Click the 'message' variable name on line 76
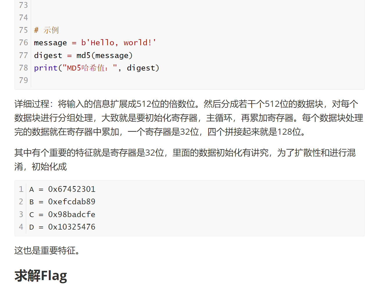The height and width of the screenshot is (292, 372). pyautogui.click(x=50, y=43)
